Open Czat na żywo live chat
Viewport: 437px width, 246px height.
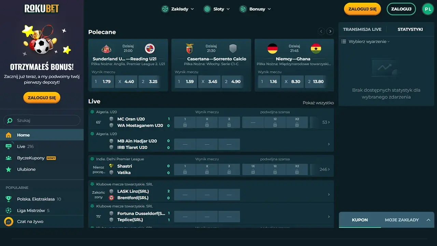[x=42, y=221]
